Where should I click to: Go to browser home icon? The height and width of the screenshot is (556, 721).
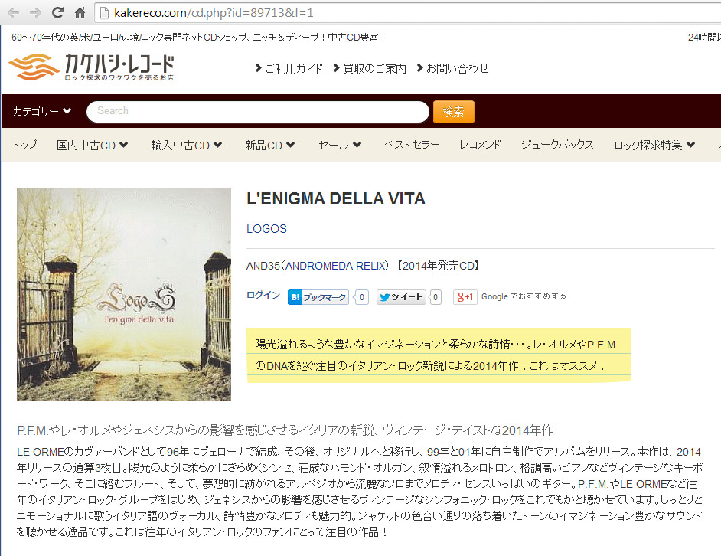[80, 12]
